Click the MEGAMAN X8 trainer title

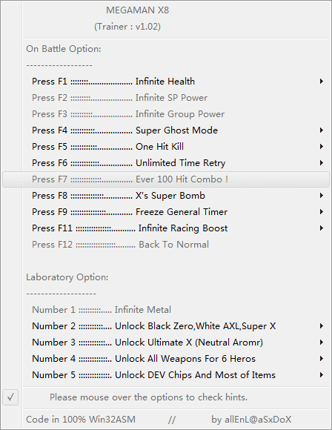[x=137, y=10]
